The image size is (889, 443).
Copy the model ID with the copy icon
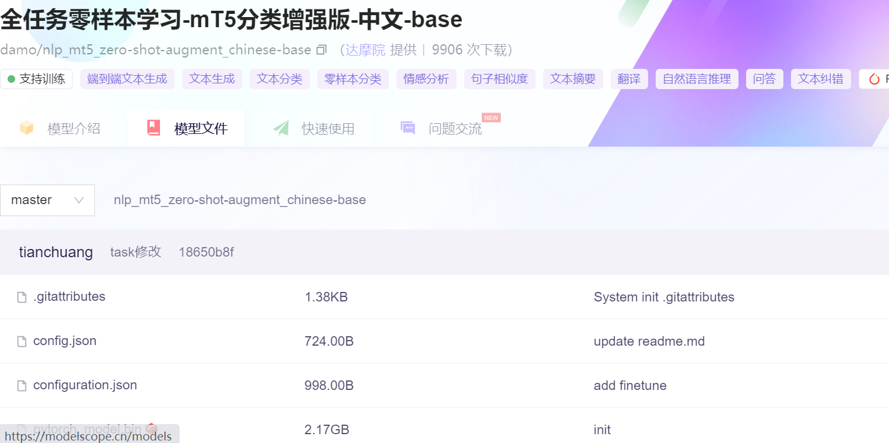pyautogui.click(x=321, y=50)
